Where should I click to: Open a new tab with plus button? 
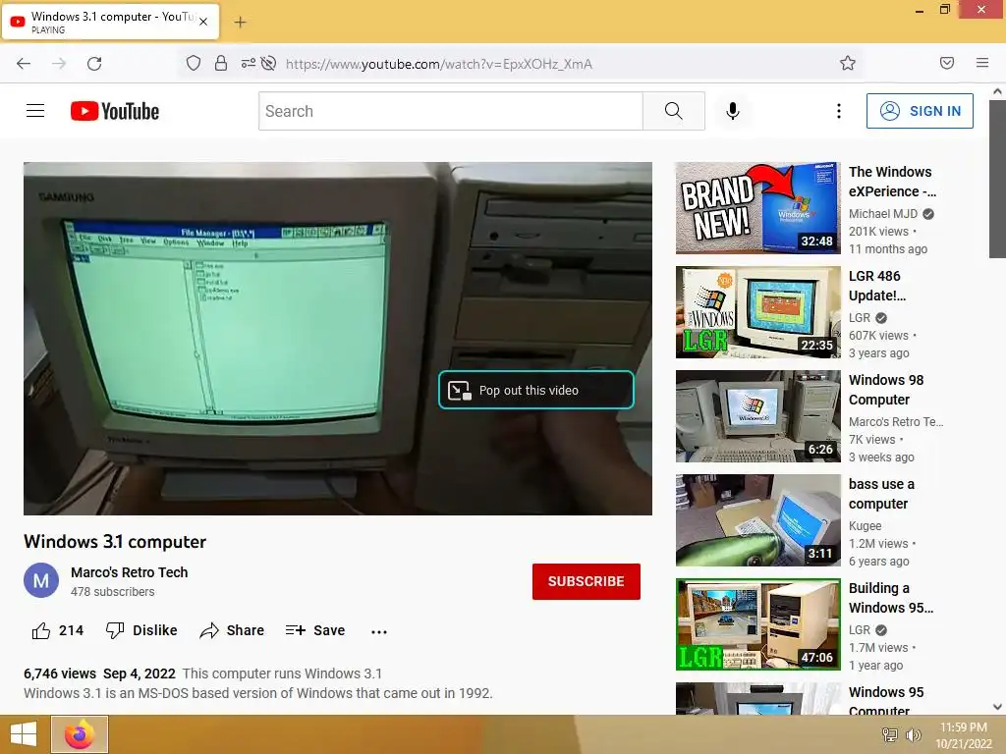[240, 23]
